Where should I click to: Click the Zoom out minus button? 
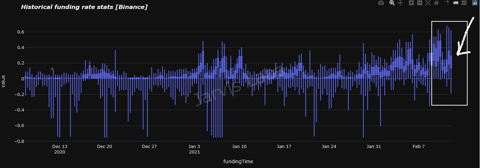pos(419,3)
